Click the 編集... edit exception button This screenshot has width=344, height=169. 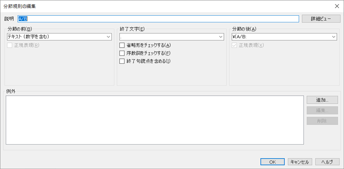coord(322,111)
